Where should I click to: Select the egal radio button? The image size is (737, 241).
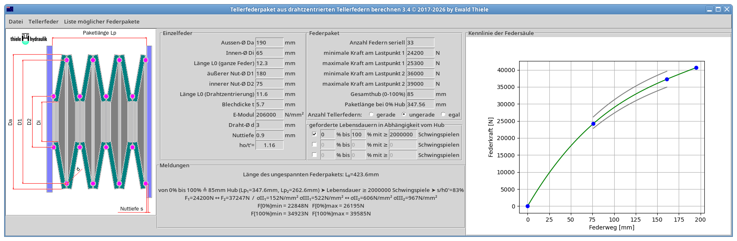(x=443, y=115)
